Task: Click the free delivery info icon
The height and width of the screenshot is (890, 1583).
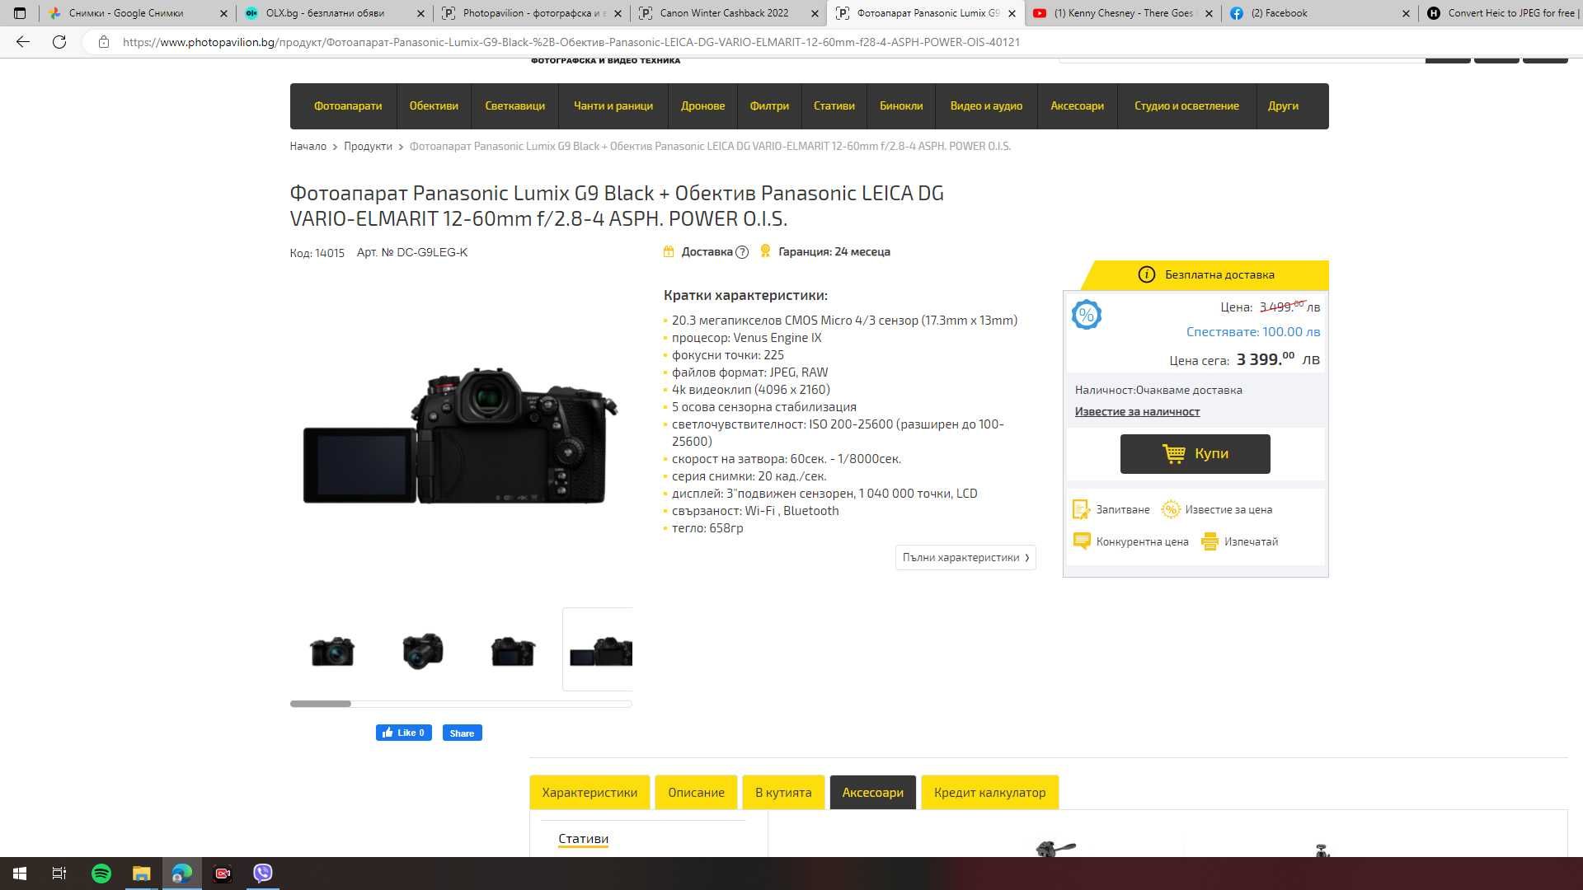Action: pos(1146,274)
